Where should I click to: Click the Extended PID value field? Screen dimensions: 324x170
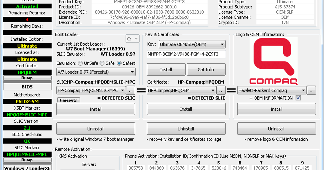pos(150,12)
